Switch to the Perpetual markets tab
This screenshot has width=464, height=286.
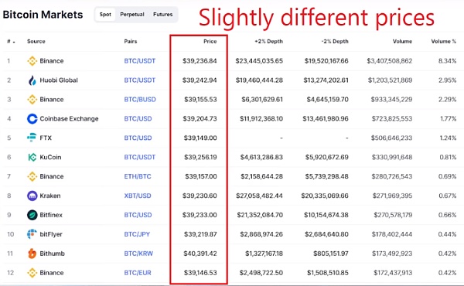point(132,15)
